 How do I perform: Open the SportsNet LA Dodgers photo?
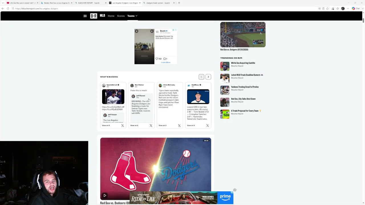(113, 97)
